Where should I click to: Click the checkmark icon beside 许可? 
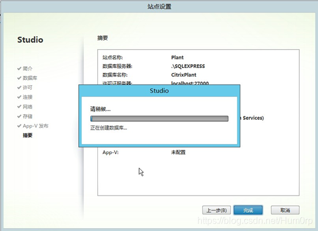[x=19, y=87]
